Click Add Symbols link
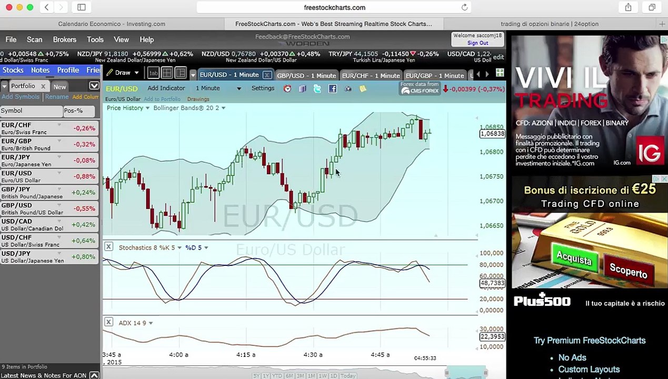This screenshot has height=379, width=668. 21,97
